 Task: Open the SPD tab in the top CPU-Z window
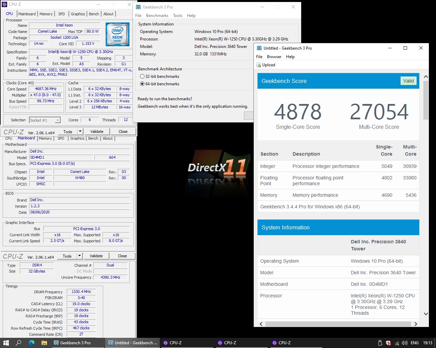tap(62, 14)
